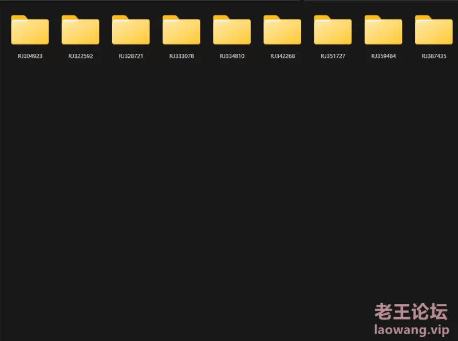The image size is (458, 341).
Task: Click the file name text RJ304923
Action: 30,56
